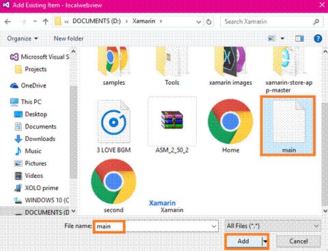Open the Organize menu

pos(23,38)
